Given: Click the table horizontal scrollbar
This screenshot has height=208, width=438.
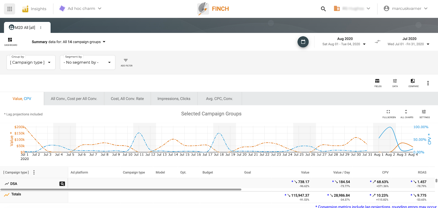Looking at the screenshot, I should point(121,189).
